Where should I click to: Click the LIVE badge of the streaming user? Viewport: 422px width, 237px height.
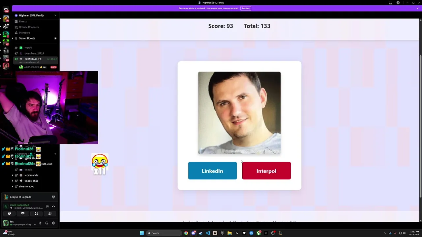click(53, 67)
